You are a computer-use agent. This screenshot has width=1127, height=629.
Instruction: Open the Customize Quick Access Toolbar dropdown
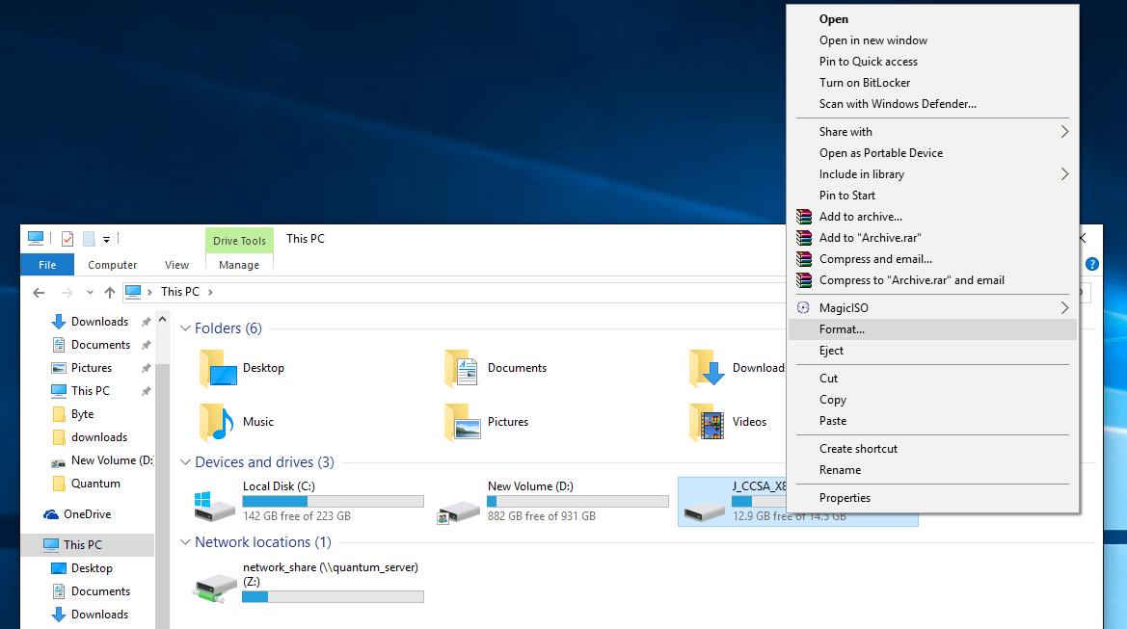click(x=106, y=239)
